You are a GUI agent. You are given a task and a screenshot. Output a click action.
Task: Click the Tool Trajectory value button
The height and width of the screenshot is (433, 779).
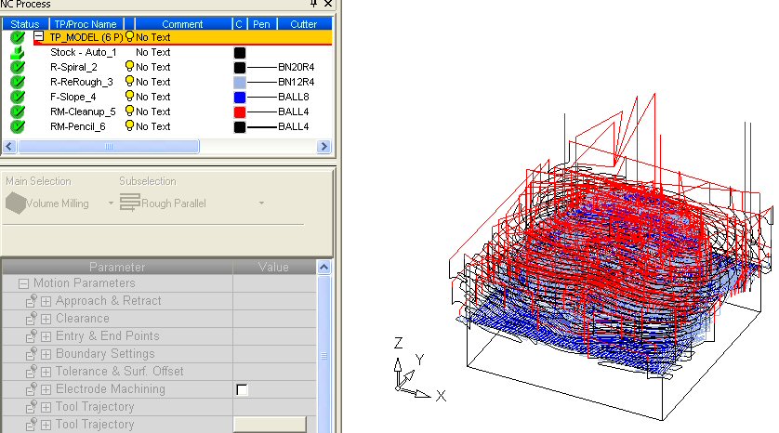(269, 425)
